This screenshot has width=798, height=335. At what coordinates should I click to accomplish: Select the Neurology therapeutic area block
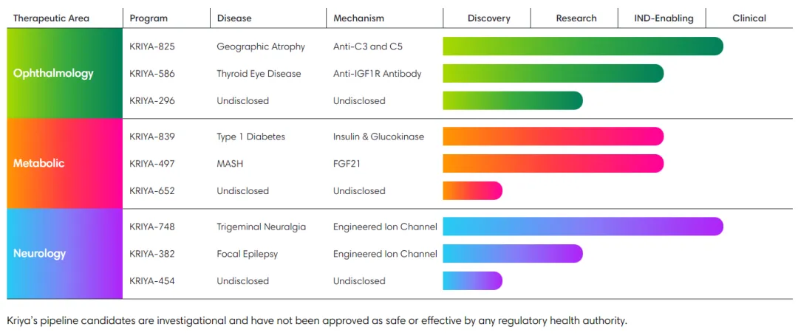click(64, 253)
